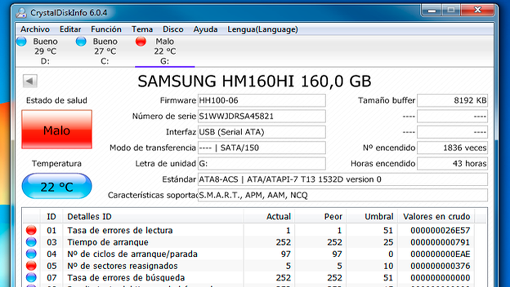The width and height of the screenshot is (510, 287).
Task: Click the Estándar field ATA8-ACS
Action: click(x=343, y=179)
